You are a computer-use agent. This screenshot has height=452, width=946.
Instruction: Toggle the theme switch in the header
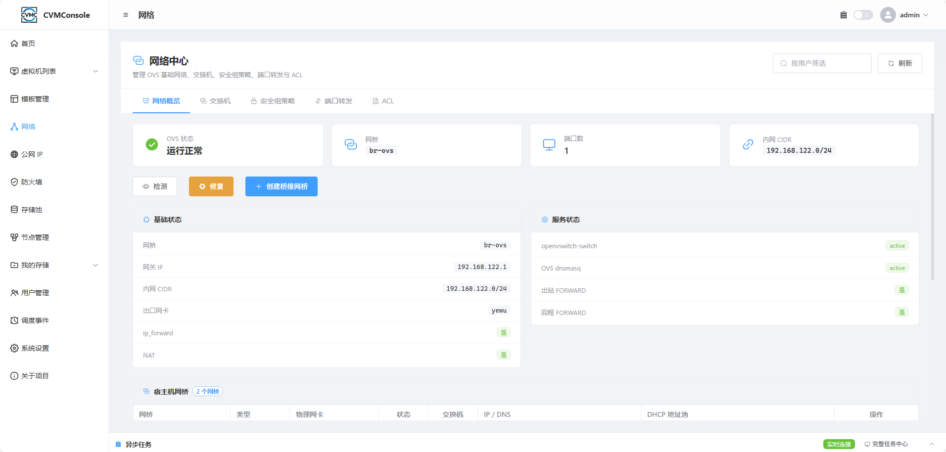[863, 15]
